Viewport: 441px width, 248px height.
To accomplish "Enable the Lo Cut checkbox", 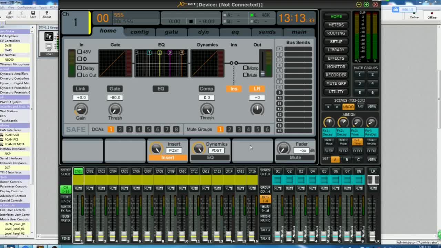I will [x=80, y=75].
